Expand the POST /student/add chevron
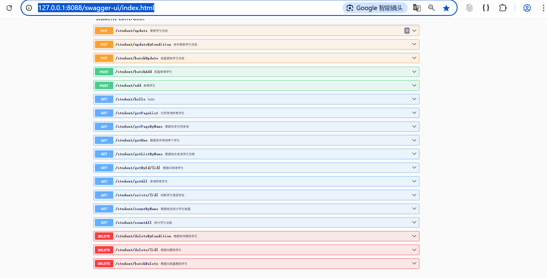The image size is (547, 278). (414, 85)
